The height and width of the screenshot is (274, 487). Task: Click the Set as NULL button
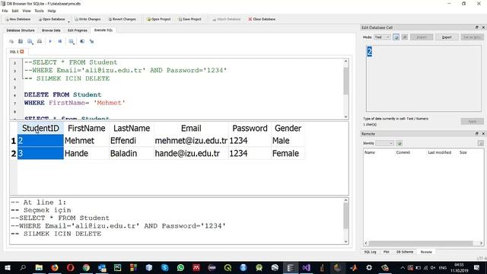[472, 37]
